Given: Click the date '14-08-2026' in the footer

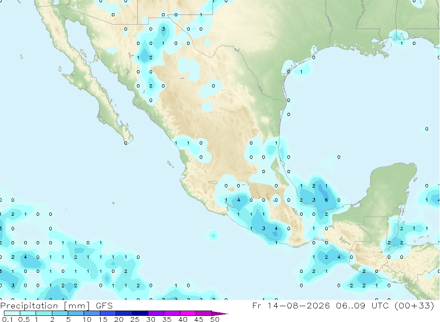Looking at the screenshot, I should pos(298,305).
